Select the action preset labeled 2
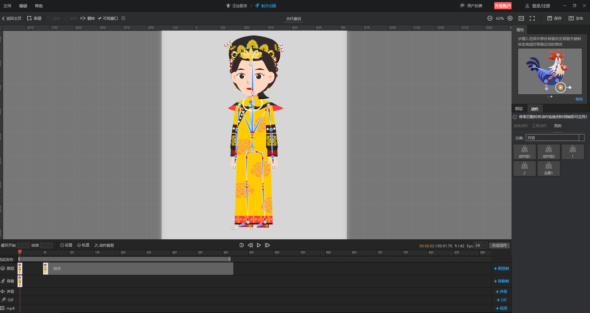Image resolution: width=590 pixels, height=313 pixels. click(525, 168)
